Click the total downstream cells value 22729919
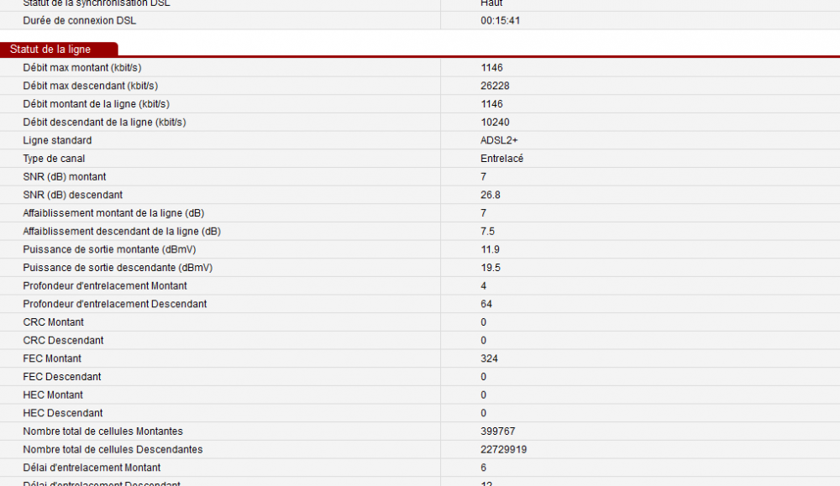This screenshot has width=840, height=486. tap(503, 450)
